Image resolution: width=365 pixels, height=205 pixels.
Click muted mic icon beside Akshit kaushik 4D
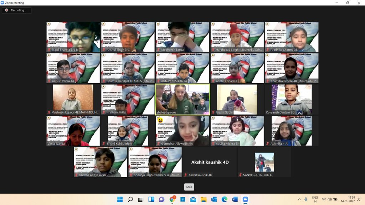click(186, 175)
